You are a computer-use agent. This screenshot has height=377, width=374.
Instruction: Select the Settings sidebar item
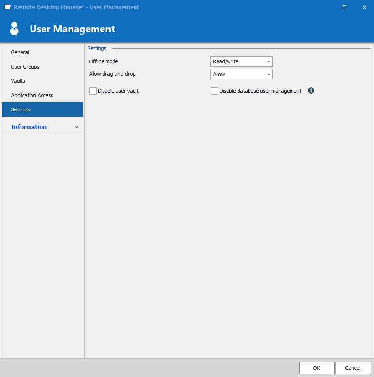21,109
